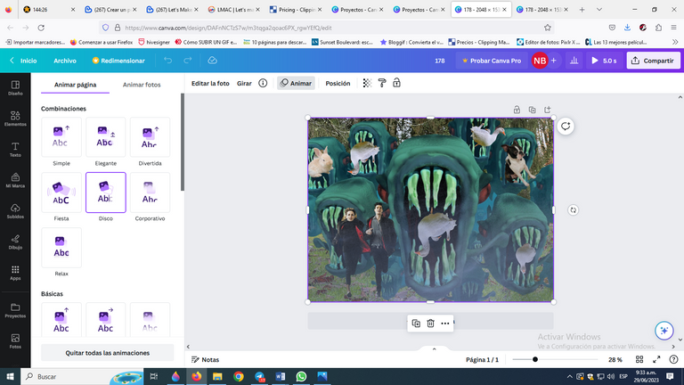Click the comment refresh bubble near canvas

(566, 127)
